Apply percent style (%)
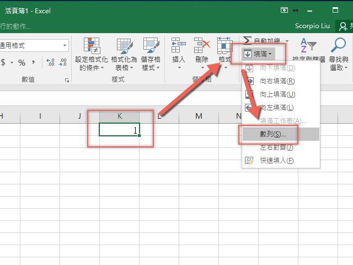The height and width of the screenshot is (265, 353). [x=22, y=62]
